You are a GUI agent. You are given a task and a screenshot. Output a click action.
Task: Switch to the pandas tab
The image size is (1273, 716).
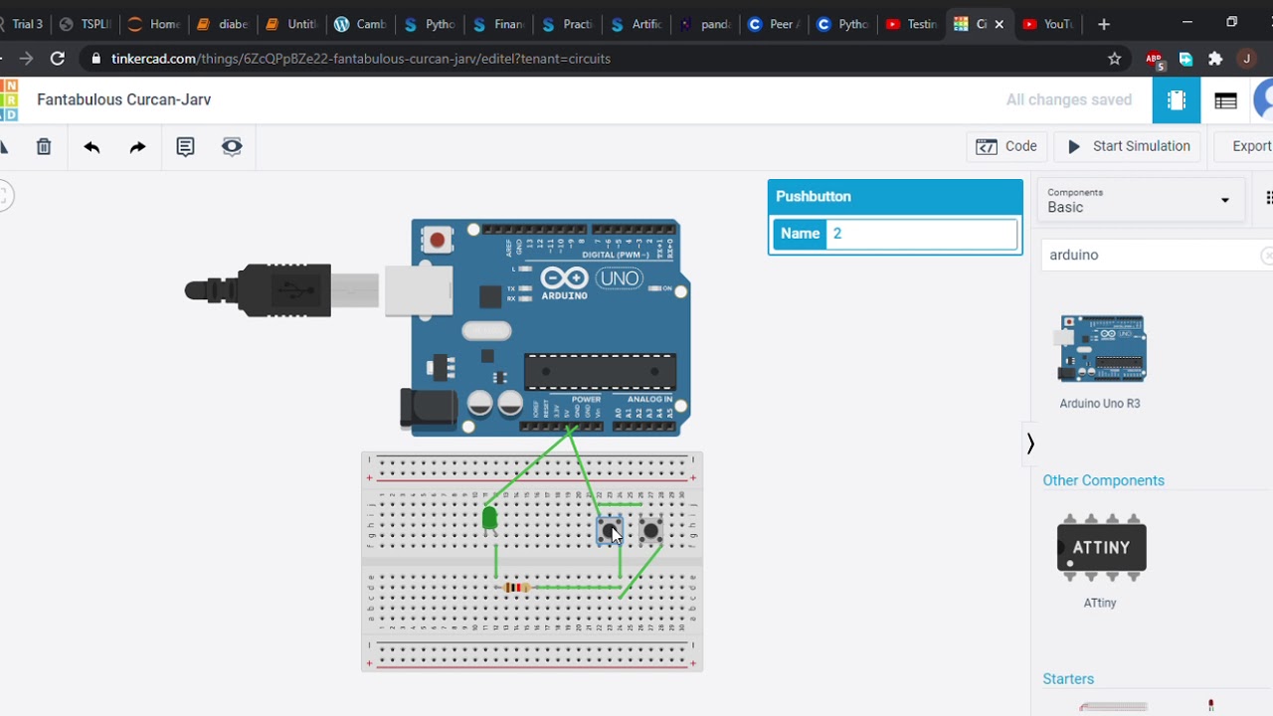coord(705,24)
